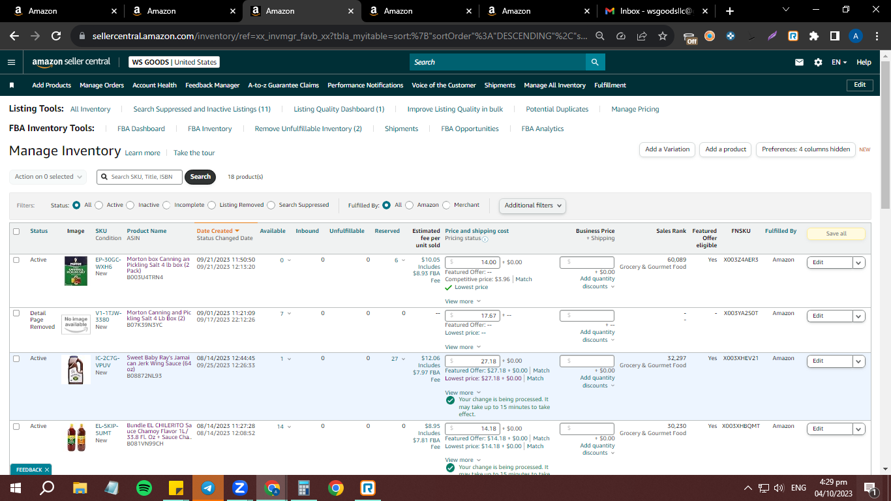Open Spotify from the taskbar
Viewport: 891px width, 501px height.
(x=144, y=487)
